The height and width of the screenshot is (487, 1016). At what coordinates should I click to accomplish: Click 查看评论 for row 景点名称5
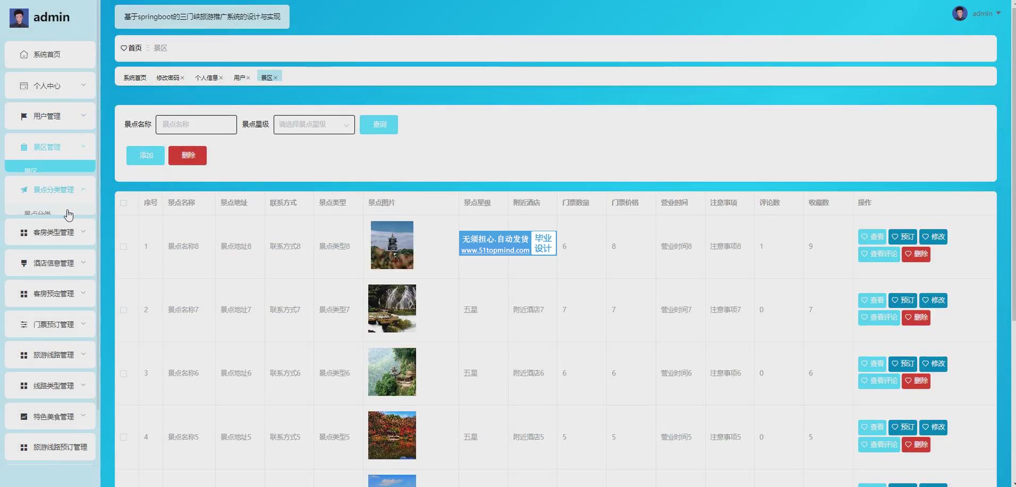(x=879, y=445)
